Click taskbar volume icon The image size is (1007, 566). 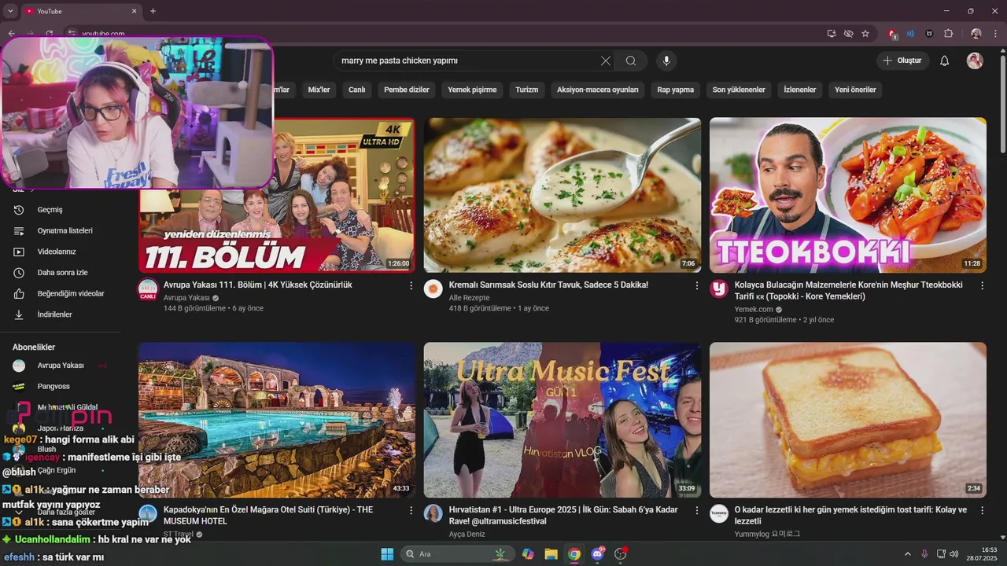click(x=956, y=554)
